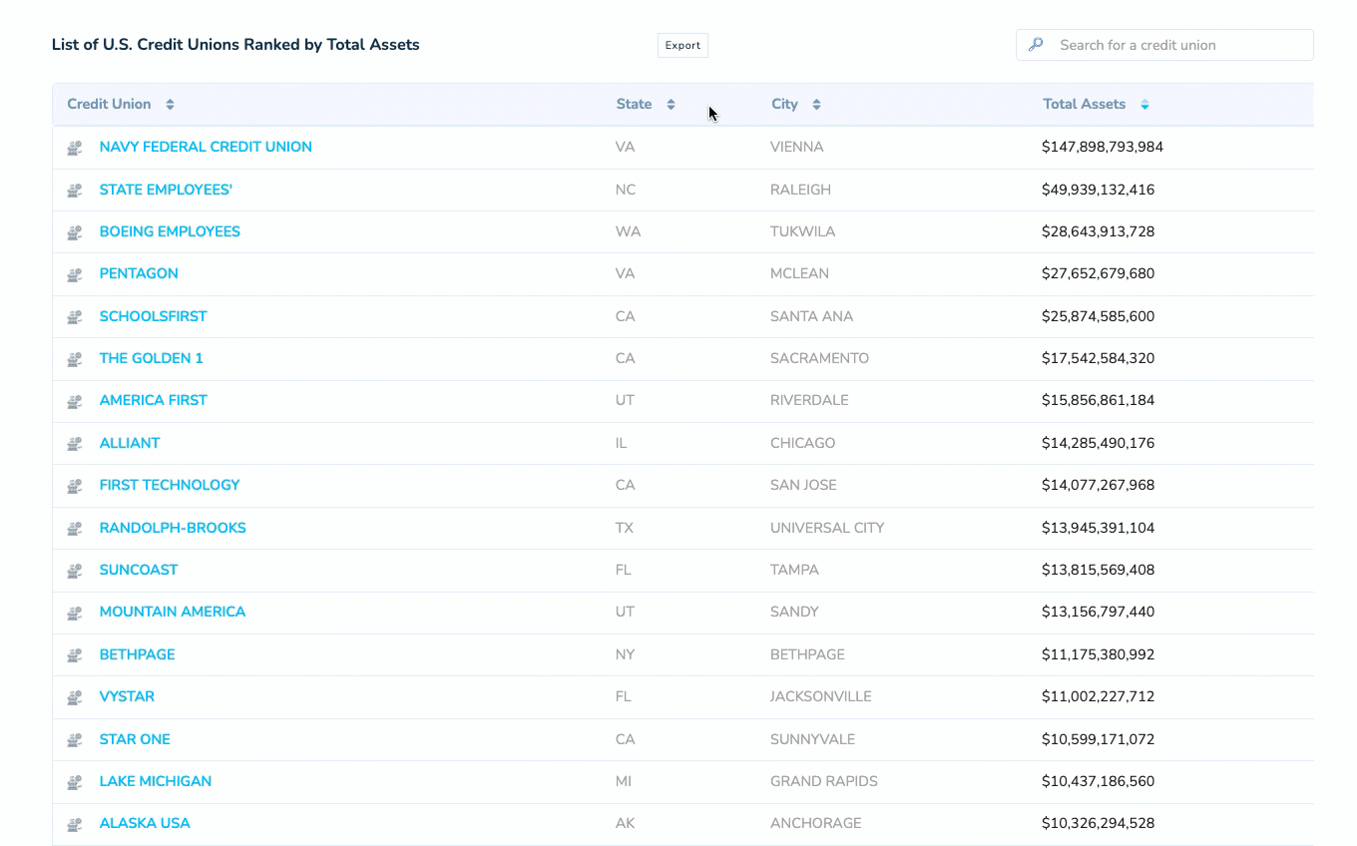Click the icon beside NAVY FEDERAL CREDIT UNION
The width and height of the screenshot is (1357, 846).
(75, 148)
